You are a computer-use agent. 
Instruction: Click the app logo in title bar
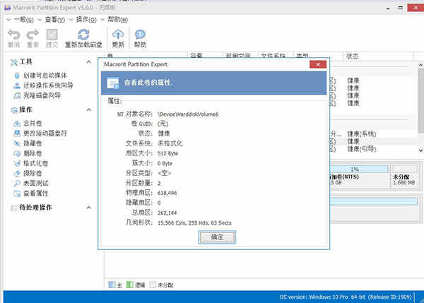(8, 8)
